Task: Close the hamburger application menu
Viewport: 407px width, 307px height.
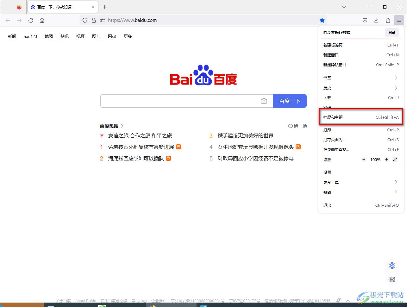Action: click(399, 20)
